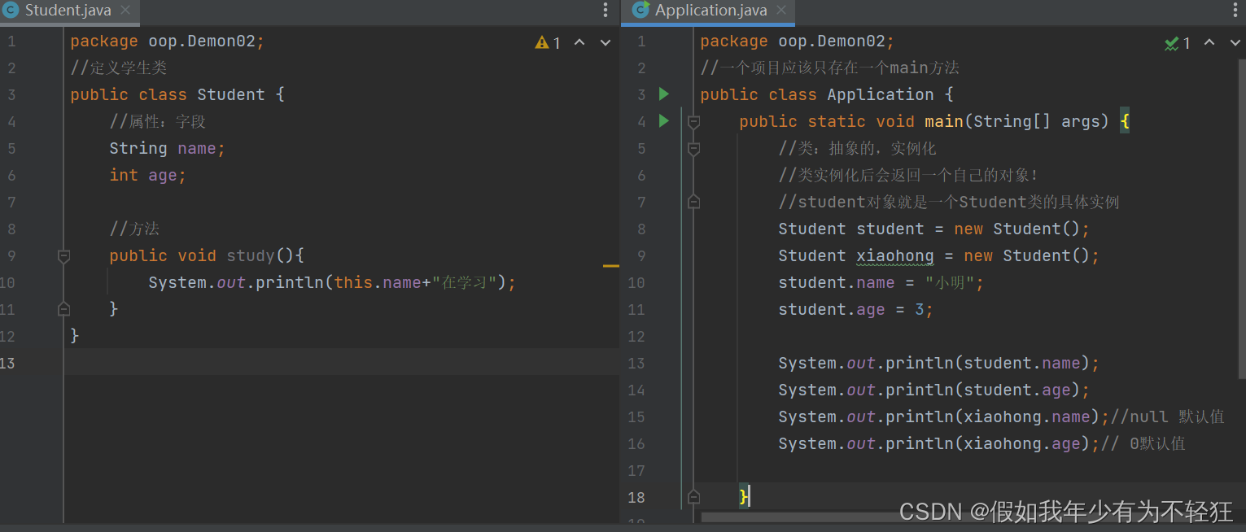Go to next problem in Application.java
The width and height of the screenshot is (1246, 532).
click(x=1235, y=42)
